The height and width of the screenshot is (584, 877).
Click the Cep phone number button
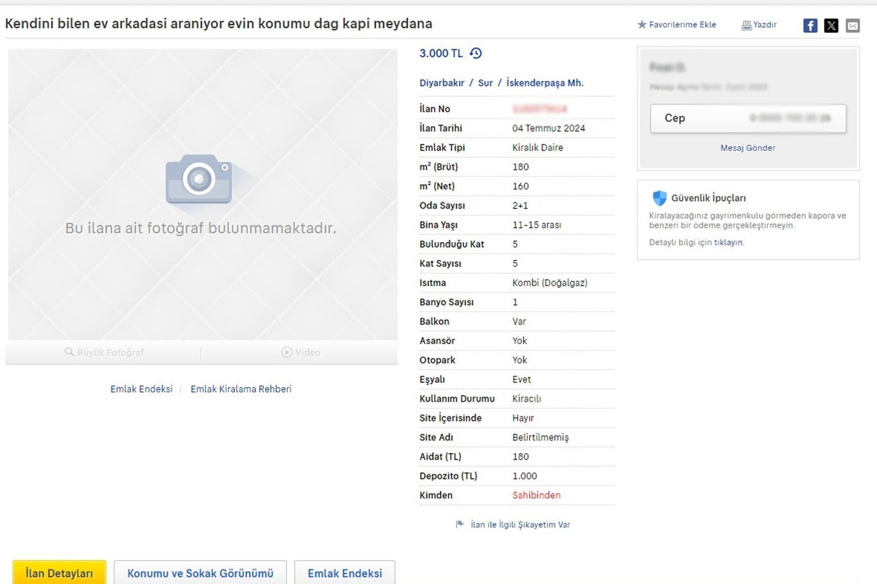coord(747,118)
